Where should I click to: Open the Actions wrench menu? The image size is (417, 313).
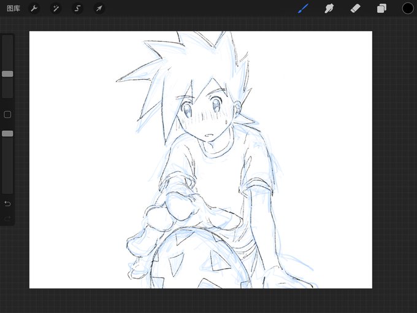[x=34, y=9]
